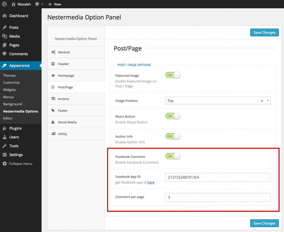Click the Nestermedia Option Panel sidebar title

coord(76,39)
